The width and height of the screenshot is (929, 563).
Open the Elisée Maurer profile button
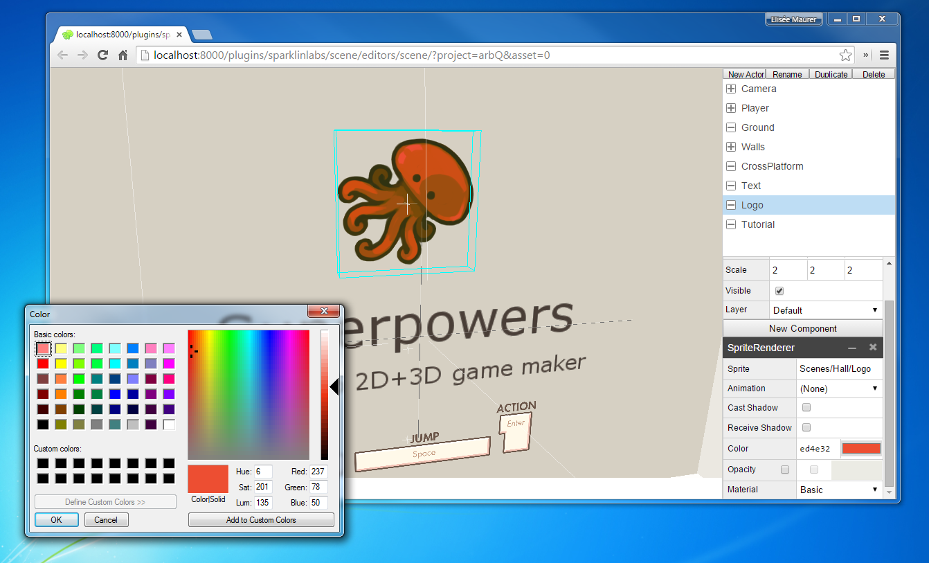[794, 19]
